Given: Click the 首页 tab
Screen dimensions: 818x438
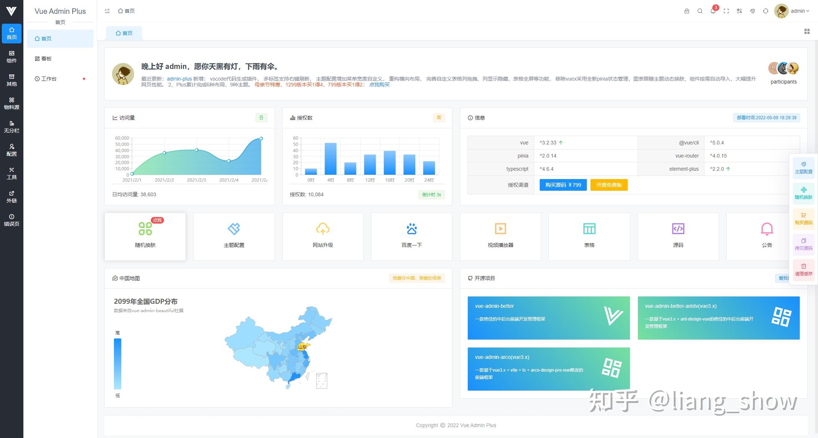Looking at the screenshot, I should pos(124,33).
